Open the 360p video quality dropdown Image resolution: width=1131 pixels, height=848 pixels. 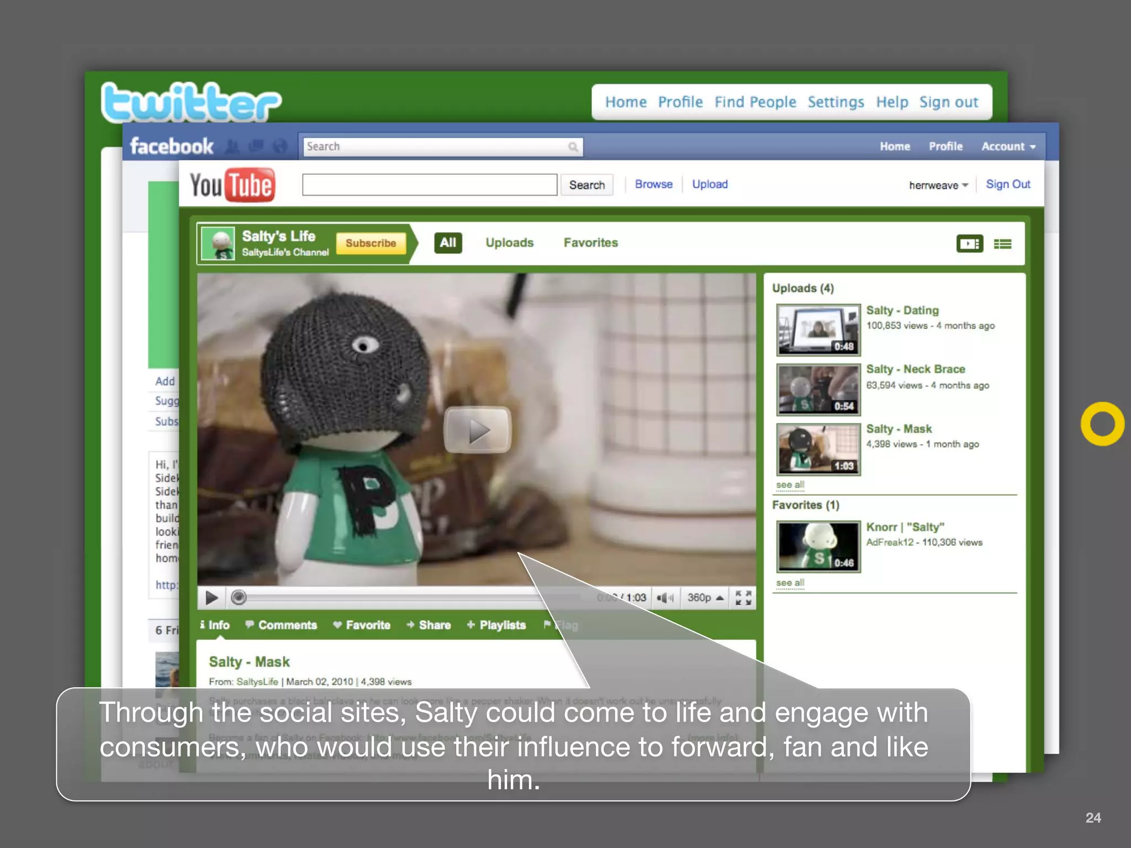pos(705,598)
